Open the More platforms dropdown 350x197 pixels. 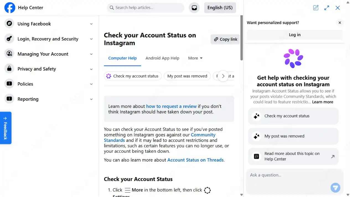point(195,58)
